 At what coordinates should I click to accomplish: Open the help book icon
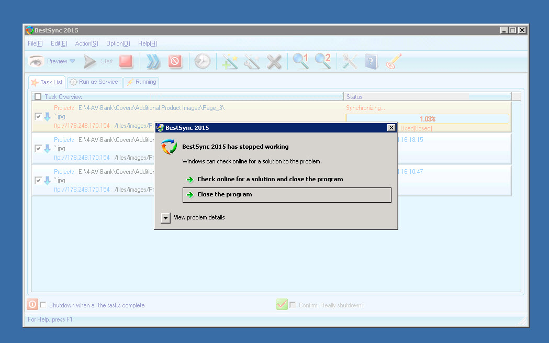click(x=371, y=61)
